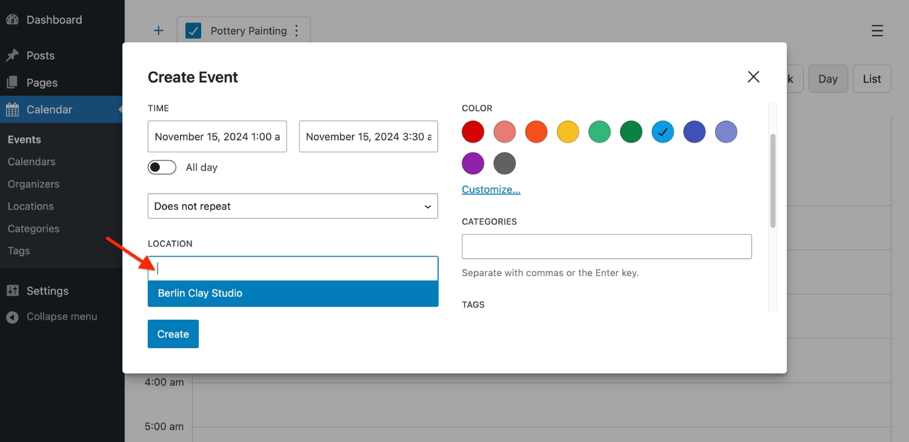Pick the red color swatch
The width and height of the screenshot is (909, 442).
(x=473, y=131)
